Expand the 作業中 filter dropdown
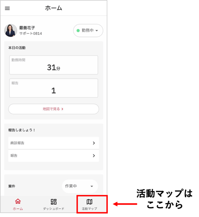Viewport: 199px width, 217px height. (80, 186)
